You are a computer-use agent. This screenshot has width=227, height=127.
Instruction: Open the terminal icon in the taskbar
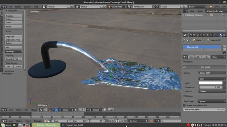click(x=24, y=125)
